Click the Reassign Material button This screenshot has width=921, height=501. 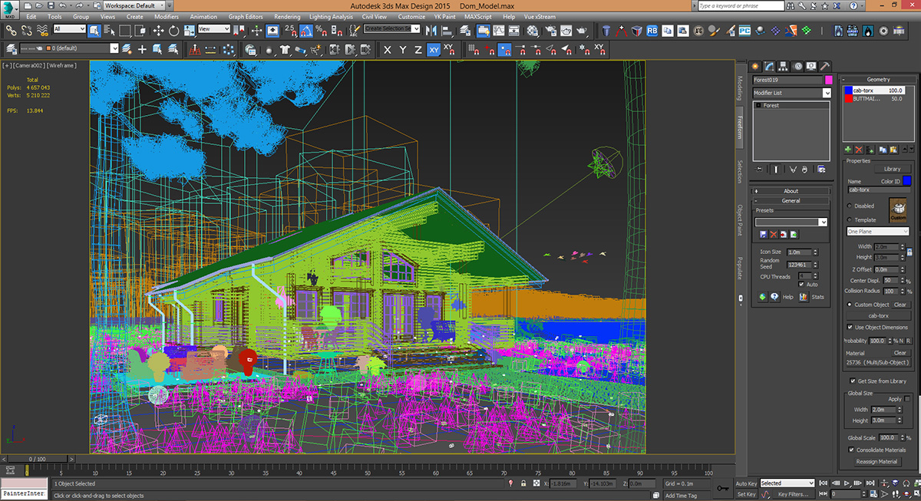(876, 462)
